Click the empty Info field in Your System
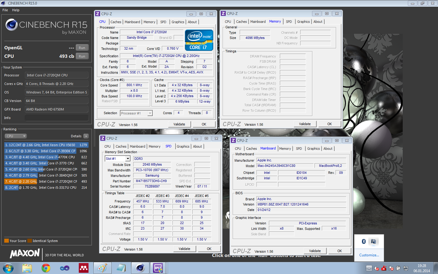This screenshot has width=438, height=274. 57,118
